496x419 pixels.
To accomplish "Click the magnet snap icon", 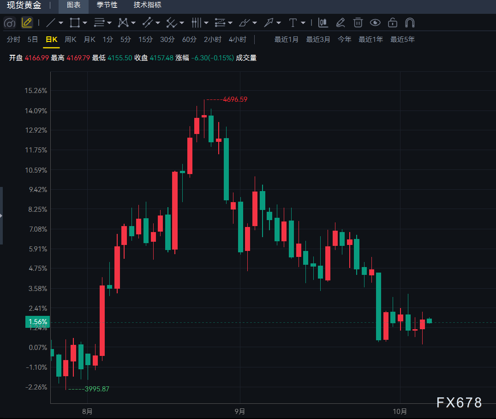I will click(410, 23).
